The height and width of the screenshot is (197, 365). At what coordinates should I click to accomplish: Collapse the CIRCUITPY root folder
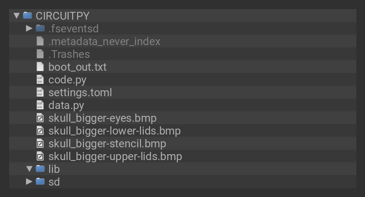click(16, 16)
